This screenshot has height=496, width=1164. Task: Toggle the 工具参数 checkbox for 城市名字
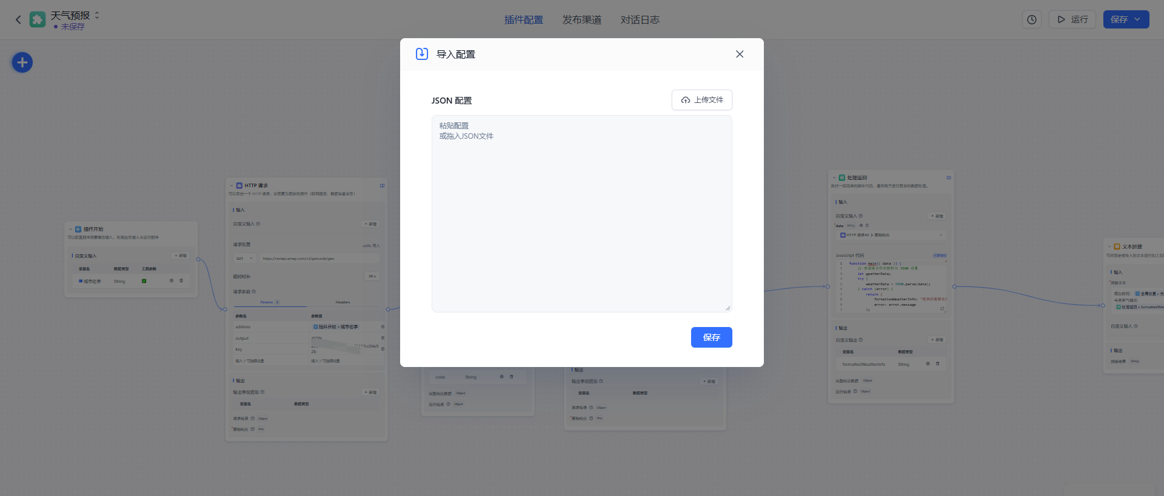pyautogui.click(x=144, y=281)
